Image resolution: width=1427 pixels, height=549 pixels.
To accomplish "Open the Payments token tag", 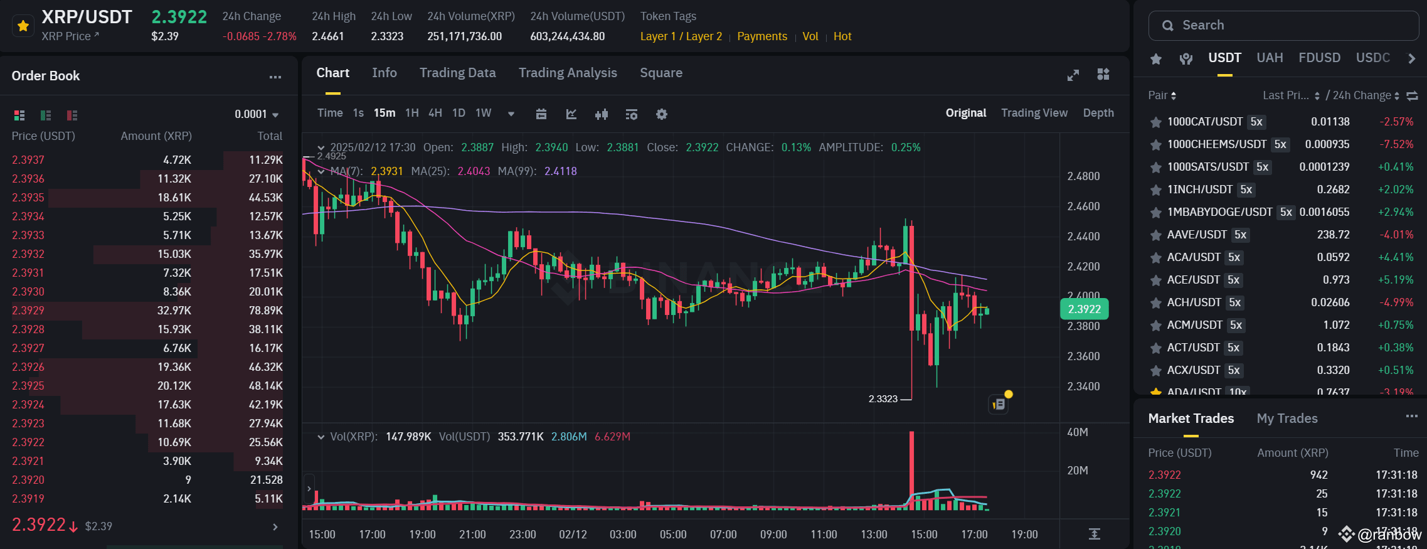I will (762, 36).
